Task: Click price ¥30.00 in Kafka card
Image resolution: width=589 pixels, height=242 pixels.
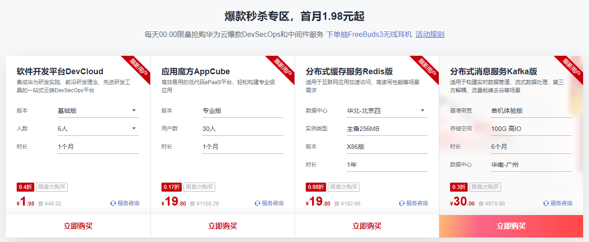Action: [462, 202]
